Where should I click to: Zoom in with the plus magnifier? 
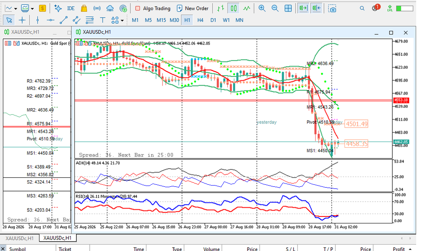[x=262, y=8]
